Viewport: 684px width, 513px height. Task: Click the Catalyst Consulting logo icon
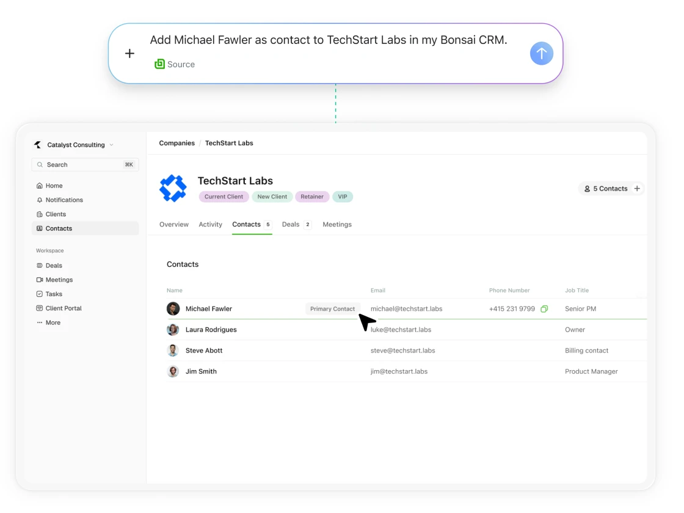(x=38, y=145)
